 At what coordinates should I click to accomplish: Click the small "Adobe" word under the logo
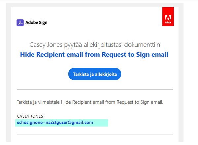(168, 23)
